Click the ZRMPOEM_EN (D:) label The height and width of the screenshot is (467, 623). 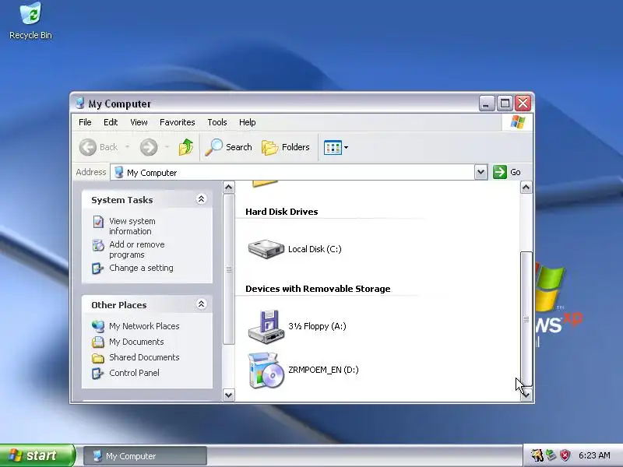click(323, 370)
